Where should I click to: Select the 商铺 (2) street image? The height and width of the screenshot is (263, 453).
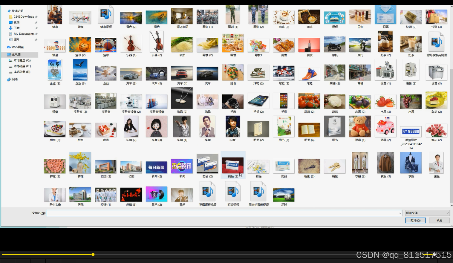click(x=335, y=73)
